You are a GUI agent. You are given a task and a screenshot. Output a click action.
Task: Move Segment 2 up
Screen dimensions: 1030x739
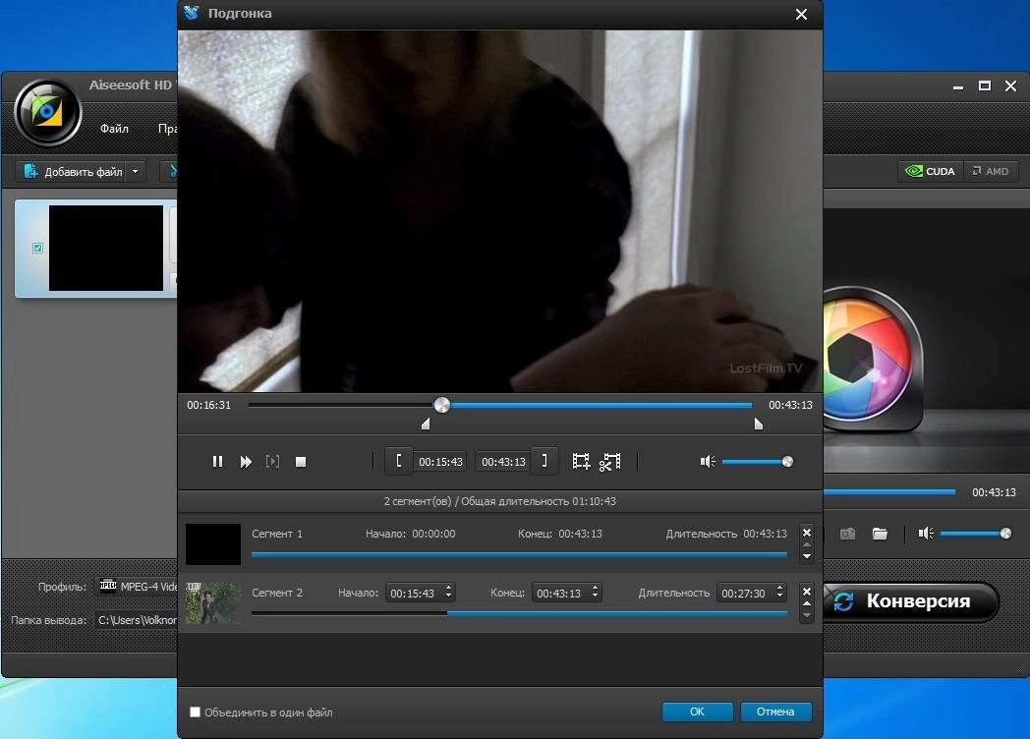pos(807,603)
